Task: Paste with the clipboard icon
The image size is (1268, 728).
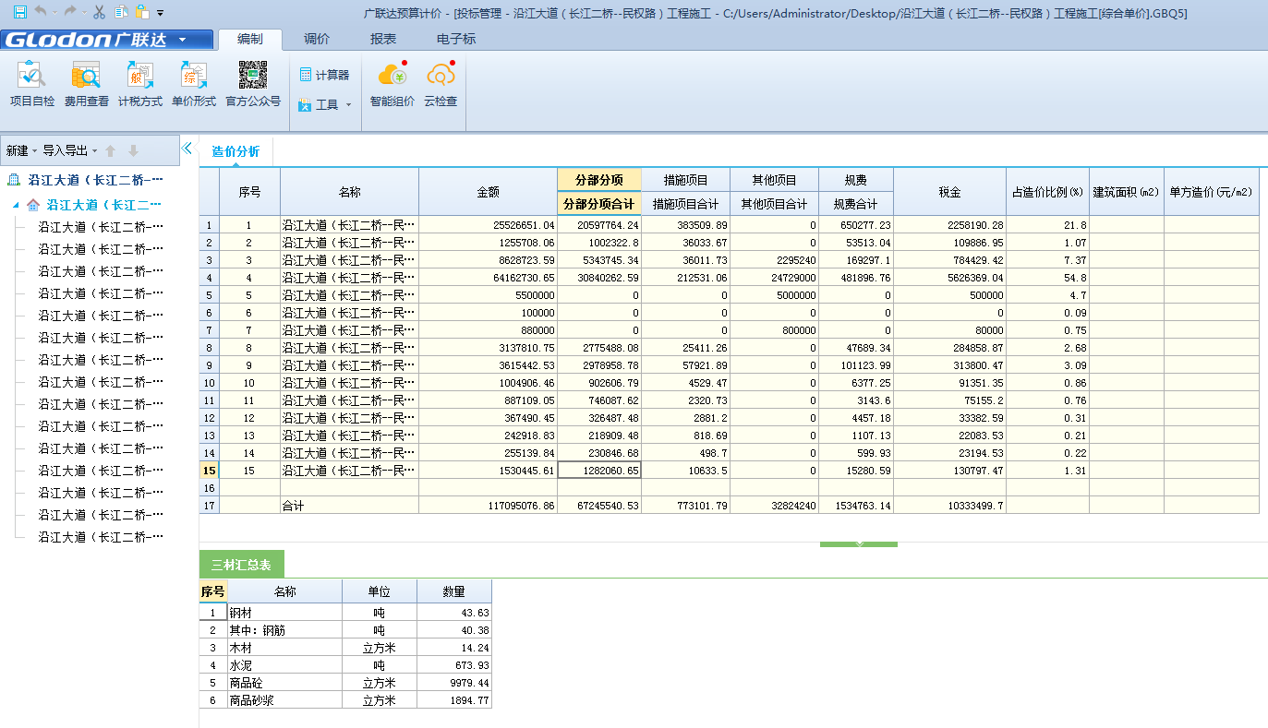Action: (x=141, y=12)
